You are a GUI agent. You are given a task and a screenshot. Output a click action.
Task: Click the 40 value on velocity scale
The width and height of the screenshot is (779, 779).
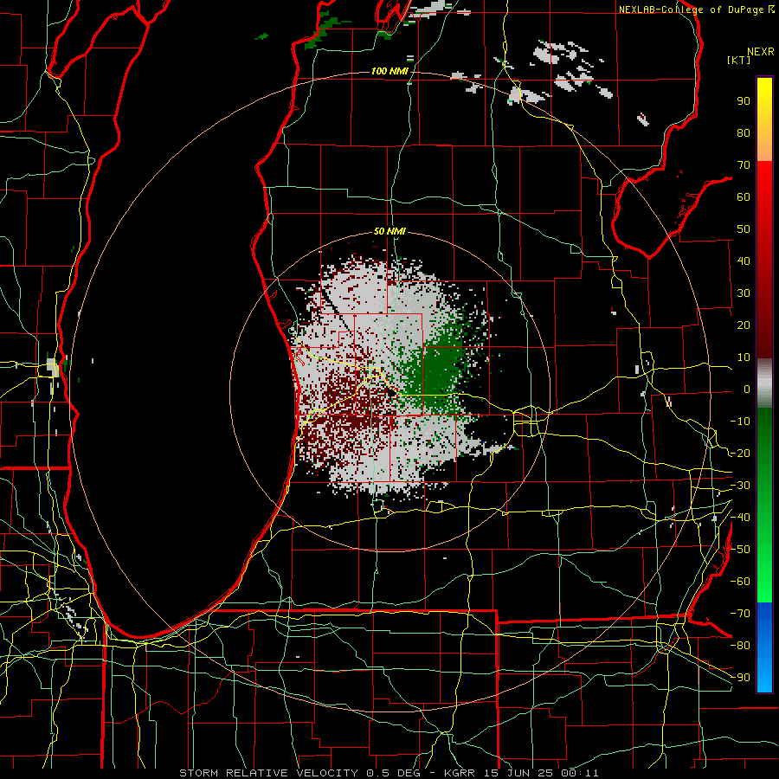pyautogui.click(x=744, y=261)
